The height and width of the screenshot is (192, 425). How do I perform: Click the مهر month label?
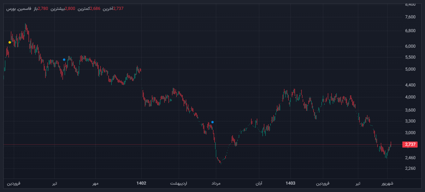point(95,184)
